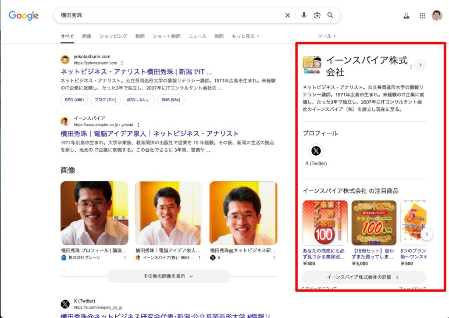Click the イーンスパイア株式会社 panel title
The image size is (449, 318).
coord(367,66)
